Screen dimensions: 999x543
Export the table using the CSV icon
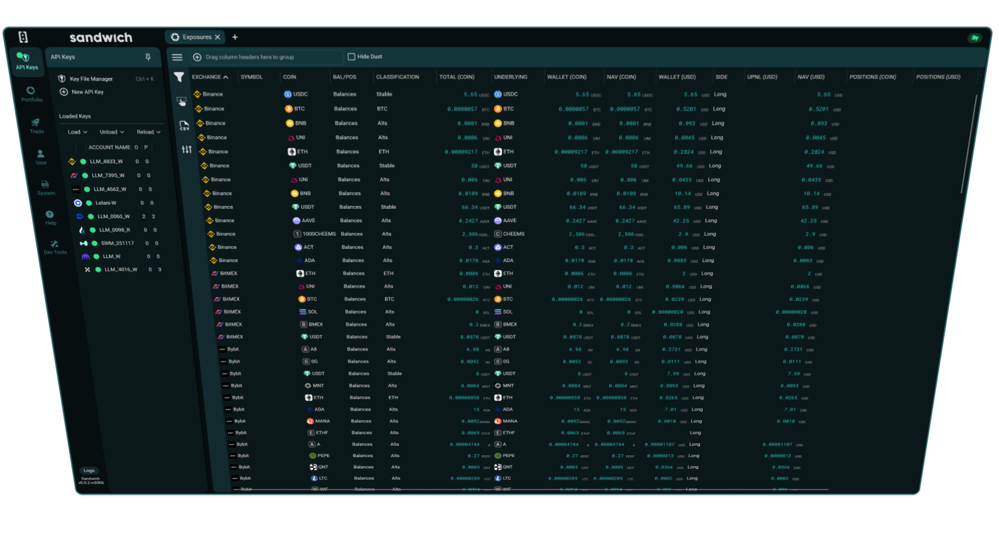184,125
